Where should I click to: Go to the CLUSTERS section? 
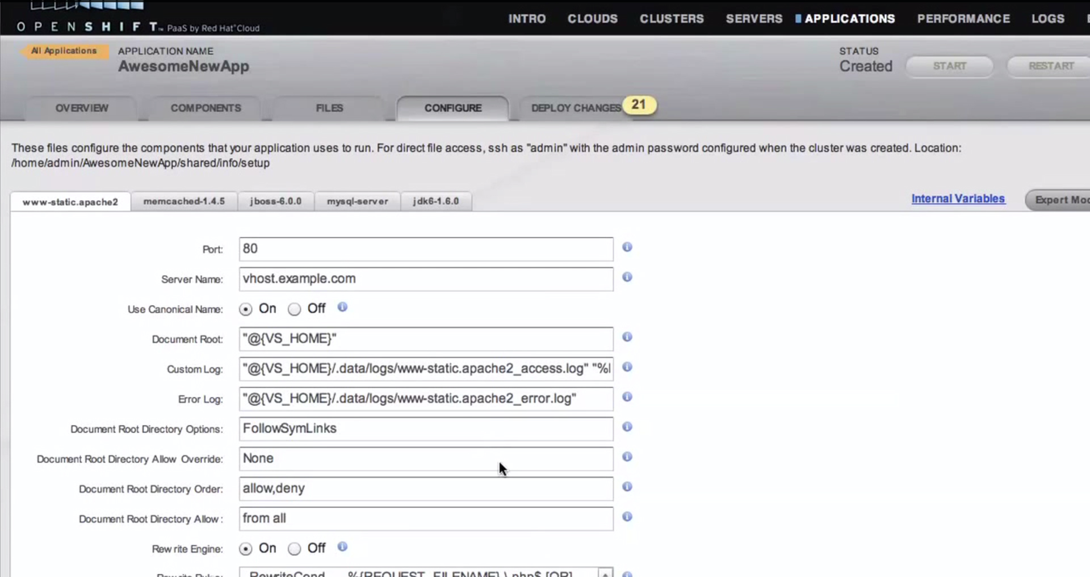(x=672, y=19)
